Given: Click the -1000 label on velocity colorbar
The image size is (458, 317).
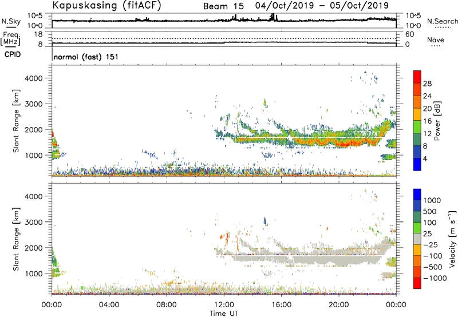Looking at the screenshot, I should click(x=435, y=278).
